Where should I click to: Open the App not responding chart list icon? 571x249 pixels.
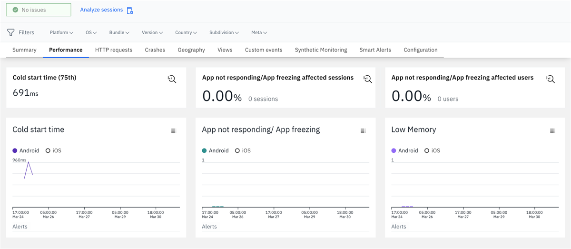[363, 130]
